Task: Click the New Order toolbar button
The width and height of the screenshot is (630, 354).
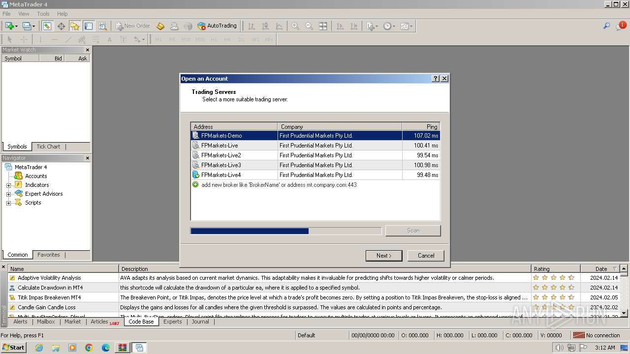Action: pyautogui.click(x=133, y=26)
